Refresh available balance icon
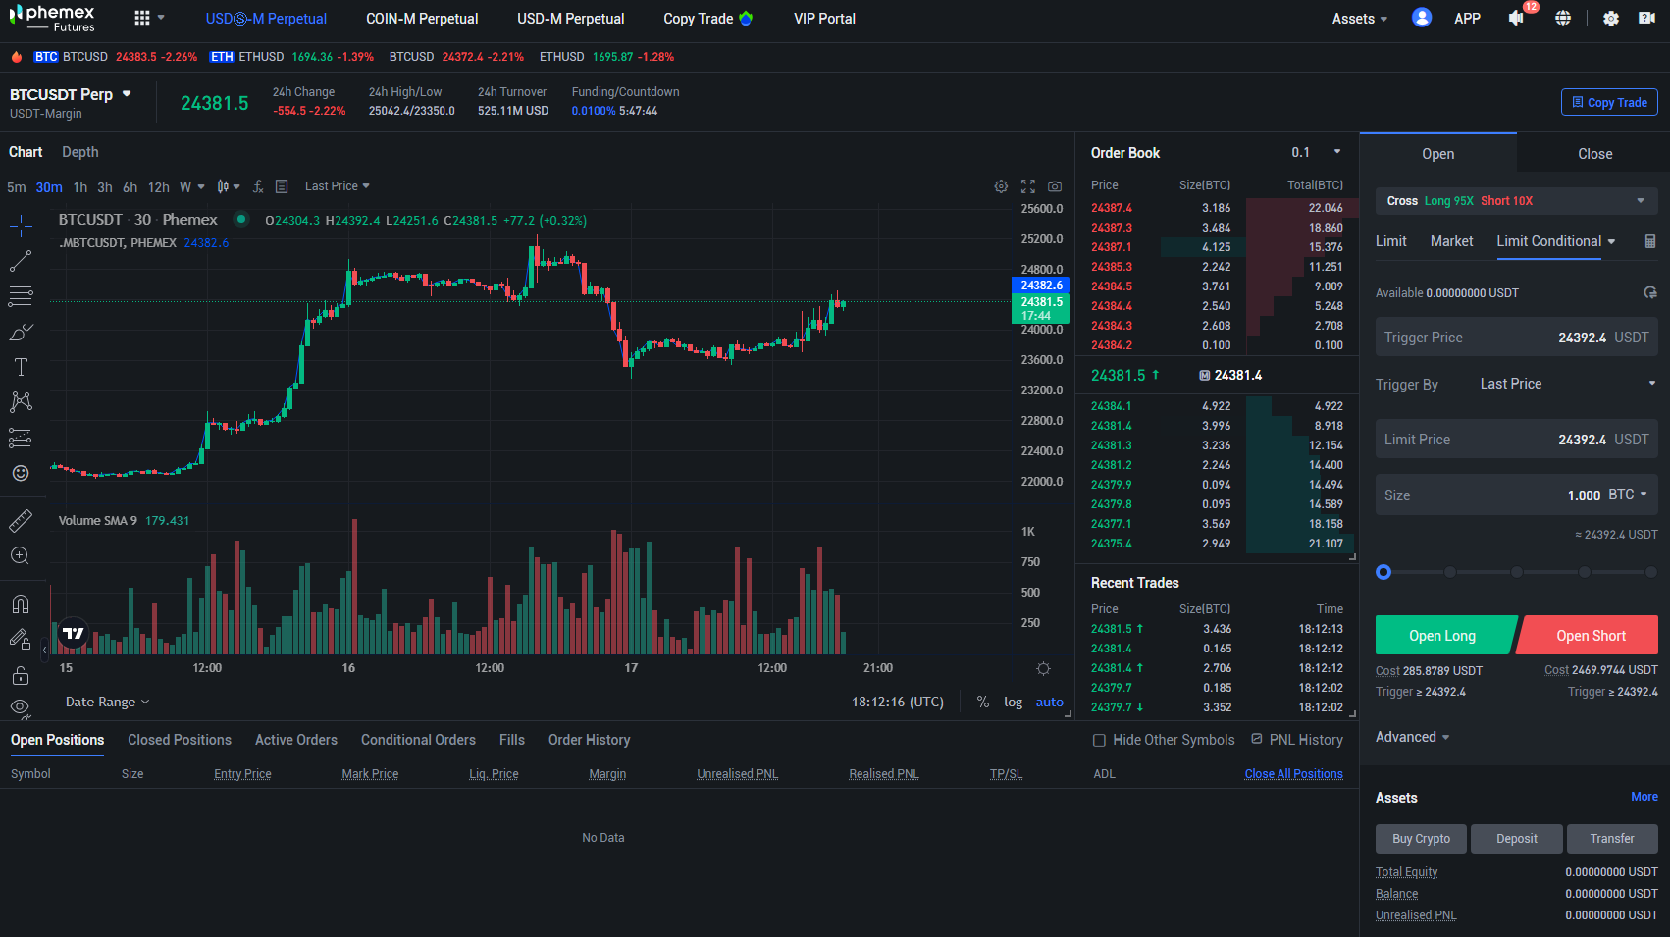 pos(1650,292)
